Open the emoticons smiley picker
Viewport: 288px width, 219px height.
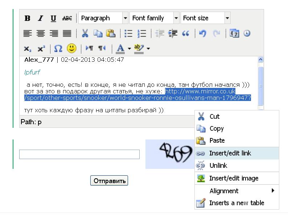(71, 48)
